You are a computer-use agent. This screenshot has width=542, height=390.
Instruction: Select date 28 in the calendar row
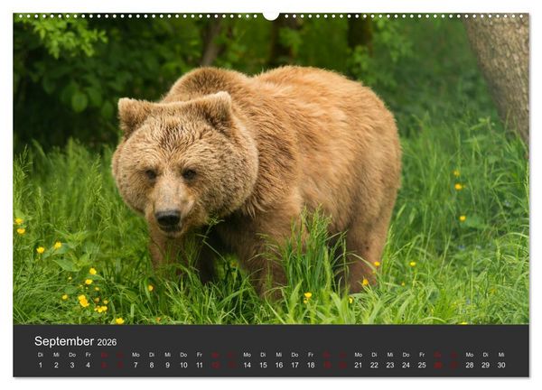point(470,365)
